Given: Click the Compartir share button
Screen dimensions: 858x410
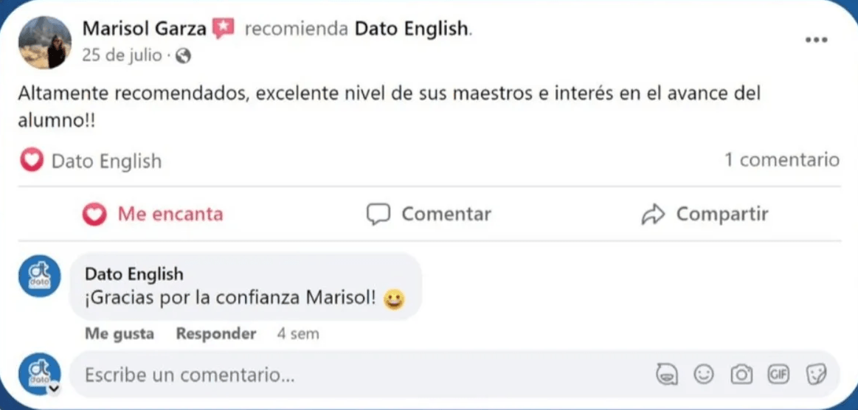Looking at the screenshot, I should [705, 215].
